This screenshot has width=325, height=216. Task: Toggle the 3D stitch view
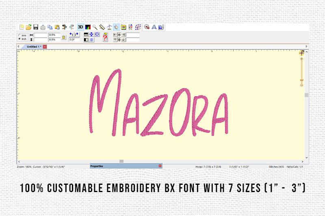point(80,27)
